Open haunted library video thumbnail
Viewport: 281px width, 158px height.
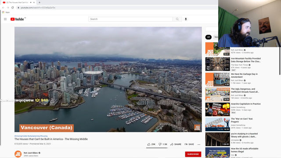pos(218,139)
